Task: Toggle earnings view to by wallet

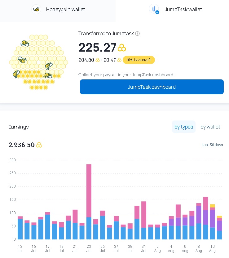Action: 210,127
